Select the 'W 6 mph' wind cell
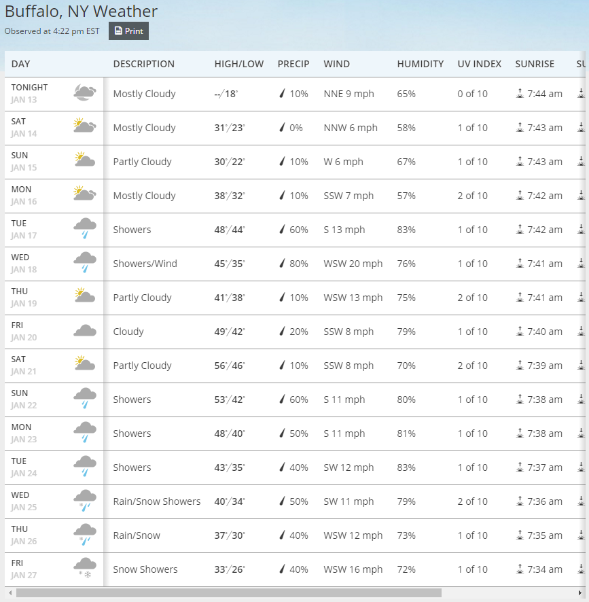This screenshot has height=602, width=589. 343,162
